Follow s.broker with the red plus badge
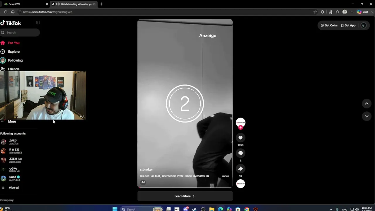This screenshot has width=375, height=211. click(x=241, y=127)
